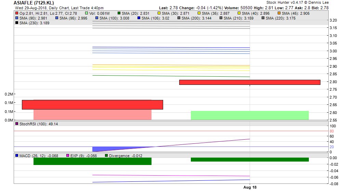The height and width of the screenshot is (191, 342).
Task: Click the 'SMA (20): 2.831' legend label
Action: [x=135, y=13]
